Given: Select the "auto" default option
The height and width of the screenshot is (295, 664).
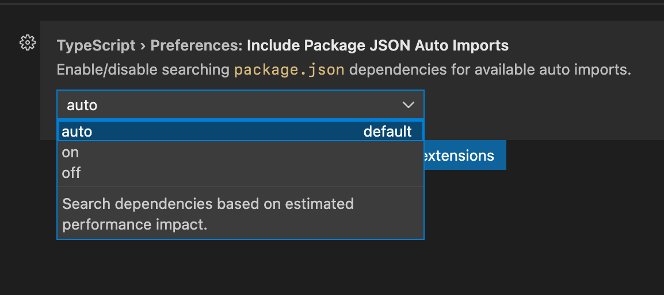Looking at the screenshot, I should coord(240,131).
